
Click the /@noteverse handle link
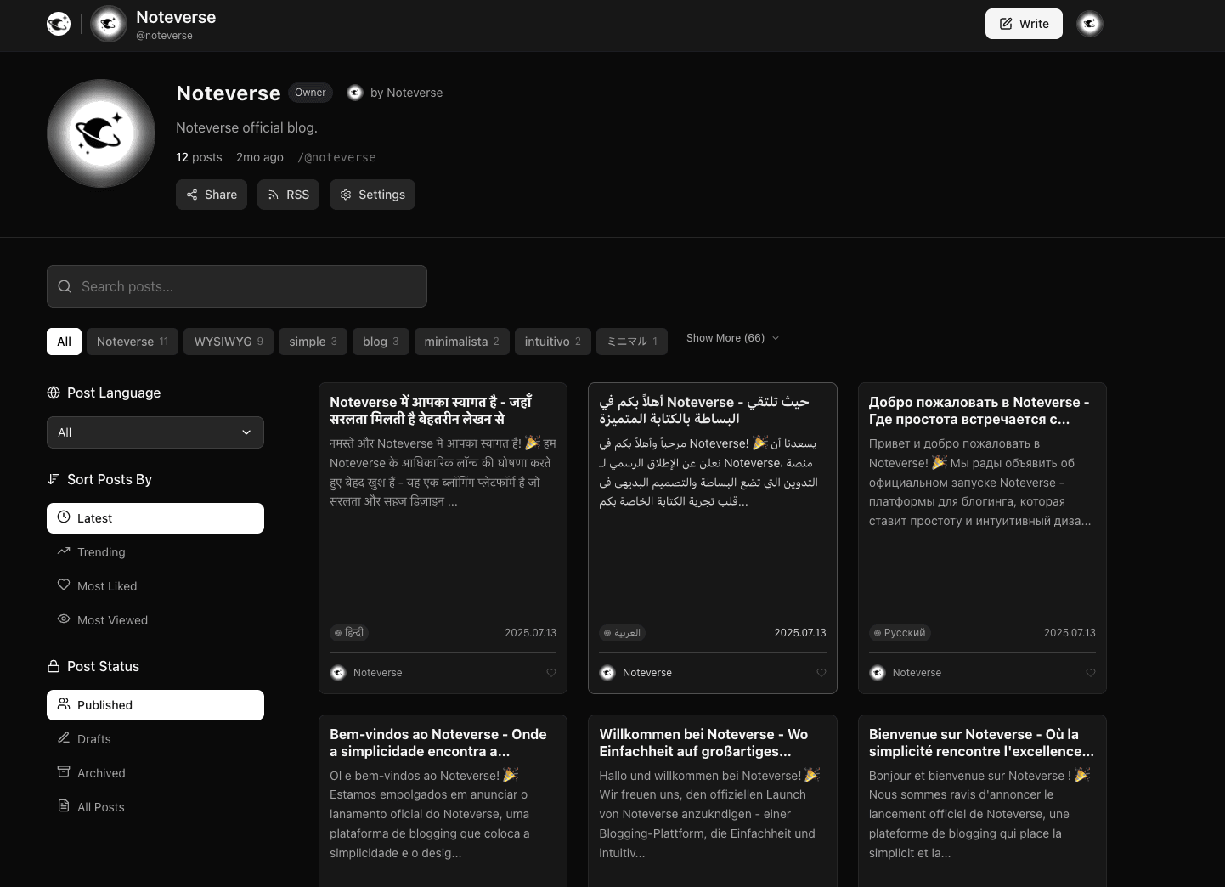click(x=336, y=157)
